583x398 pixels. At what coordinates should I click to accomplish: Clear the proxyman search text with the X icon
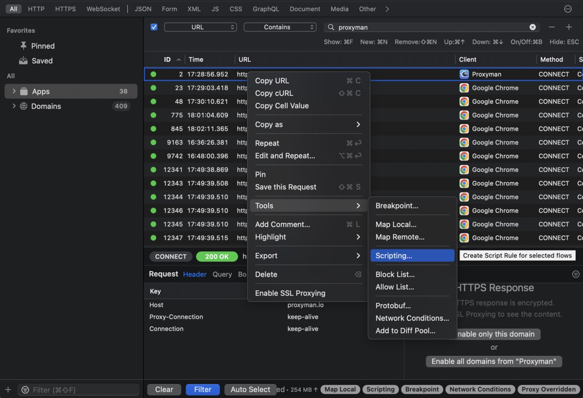pos(532,27)
